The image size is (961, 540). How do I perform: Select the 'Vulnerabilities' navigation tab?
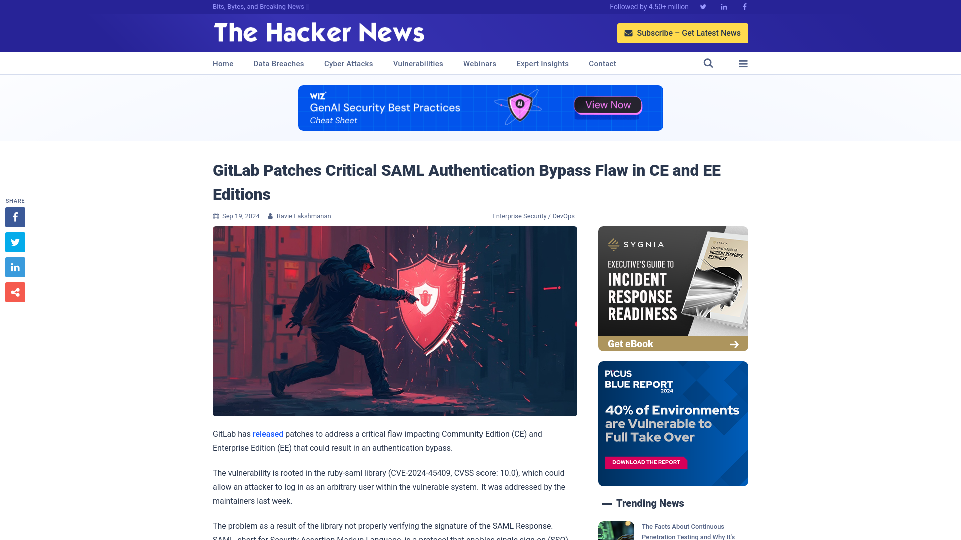418,64
